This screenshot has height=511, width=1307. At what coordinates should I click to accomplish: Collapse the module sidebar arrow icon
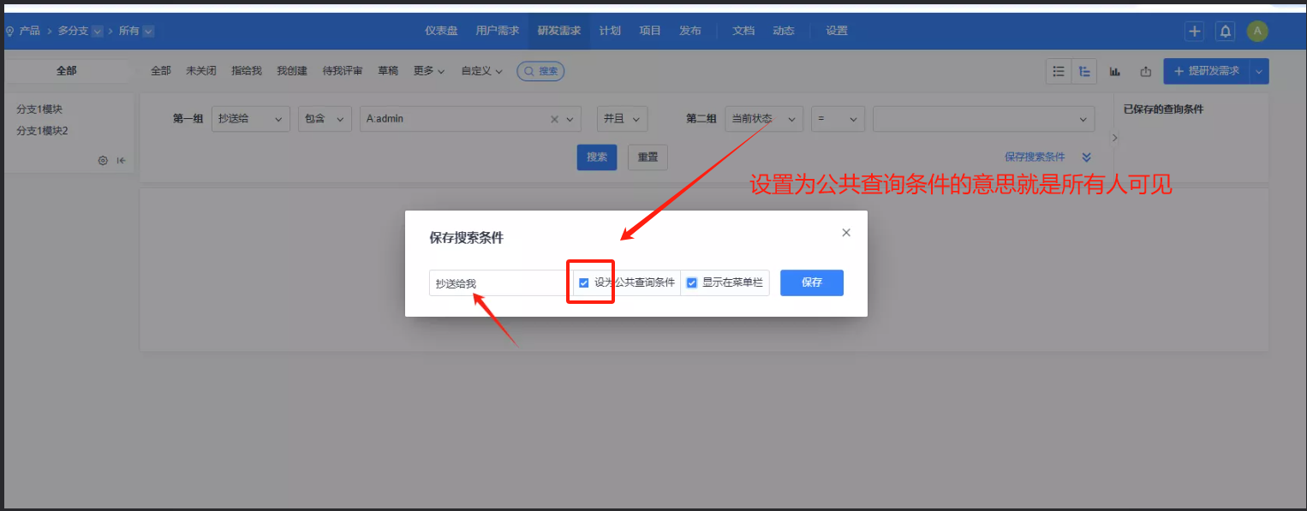(x=122, y=160)
